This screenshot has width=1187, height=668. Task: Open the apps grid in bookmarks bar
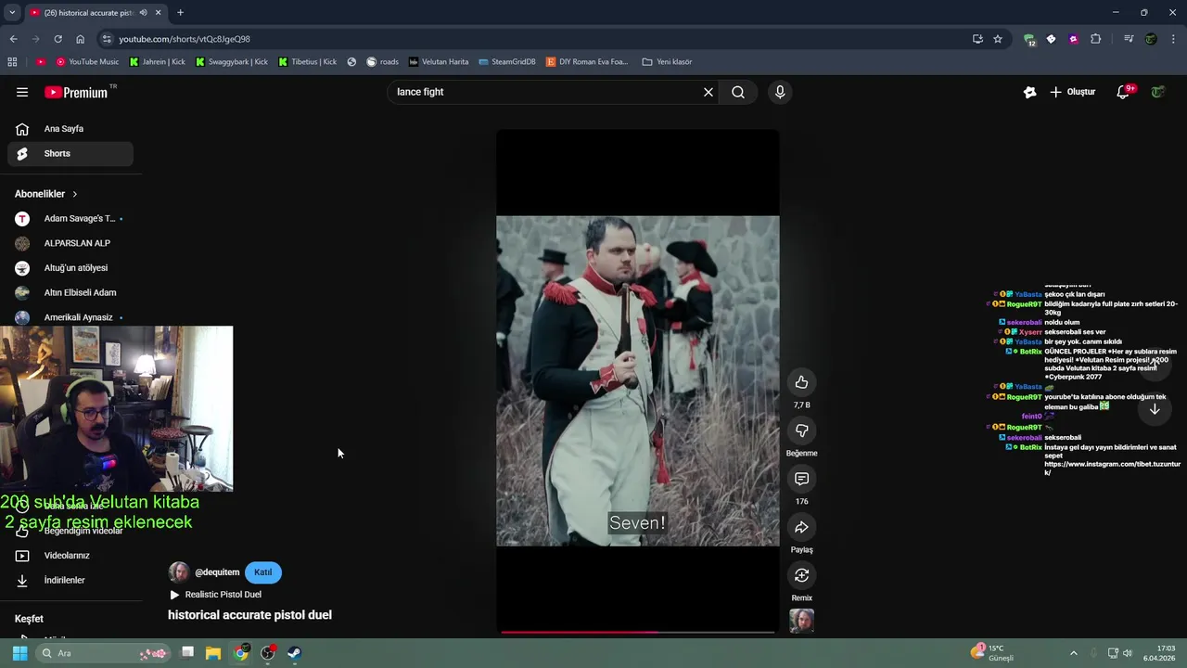(x=12, y=62)
